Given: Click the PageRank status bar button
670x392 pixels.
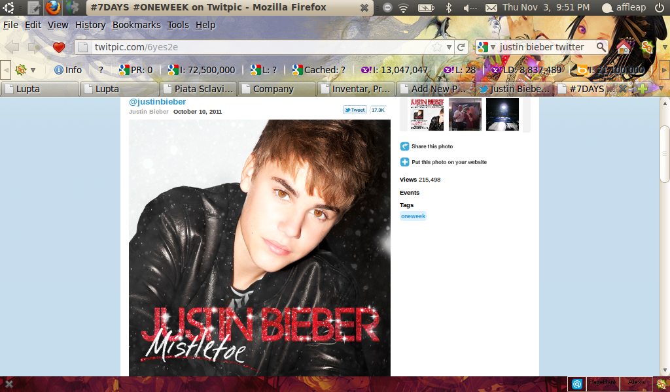Looking at the screenshot, I should coord(603,383).
